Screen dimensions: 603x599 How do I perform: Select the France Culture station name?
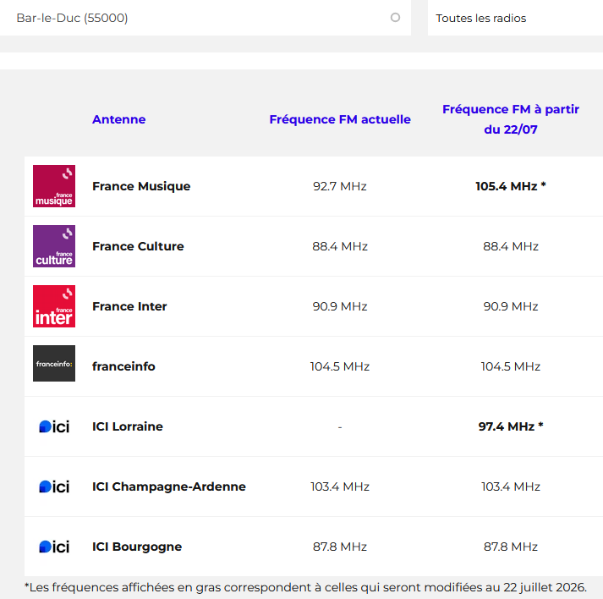coord(138,246)
